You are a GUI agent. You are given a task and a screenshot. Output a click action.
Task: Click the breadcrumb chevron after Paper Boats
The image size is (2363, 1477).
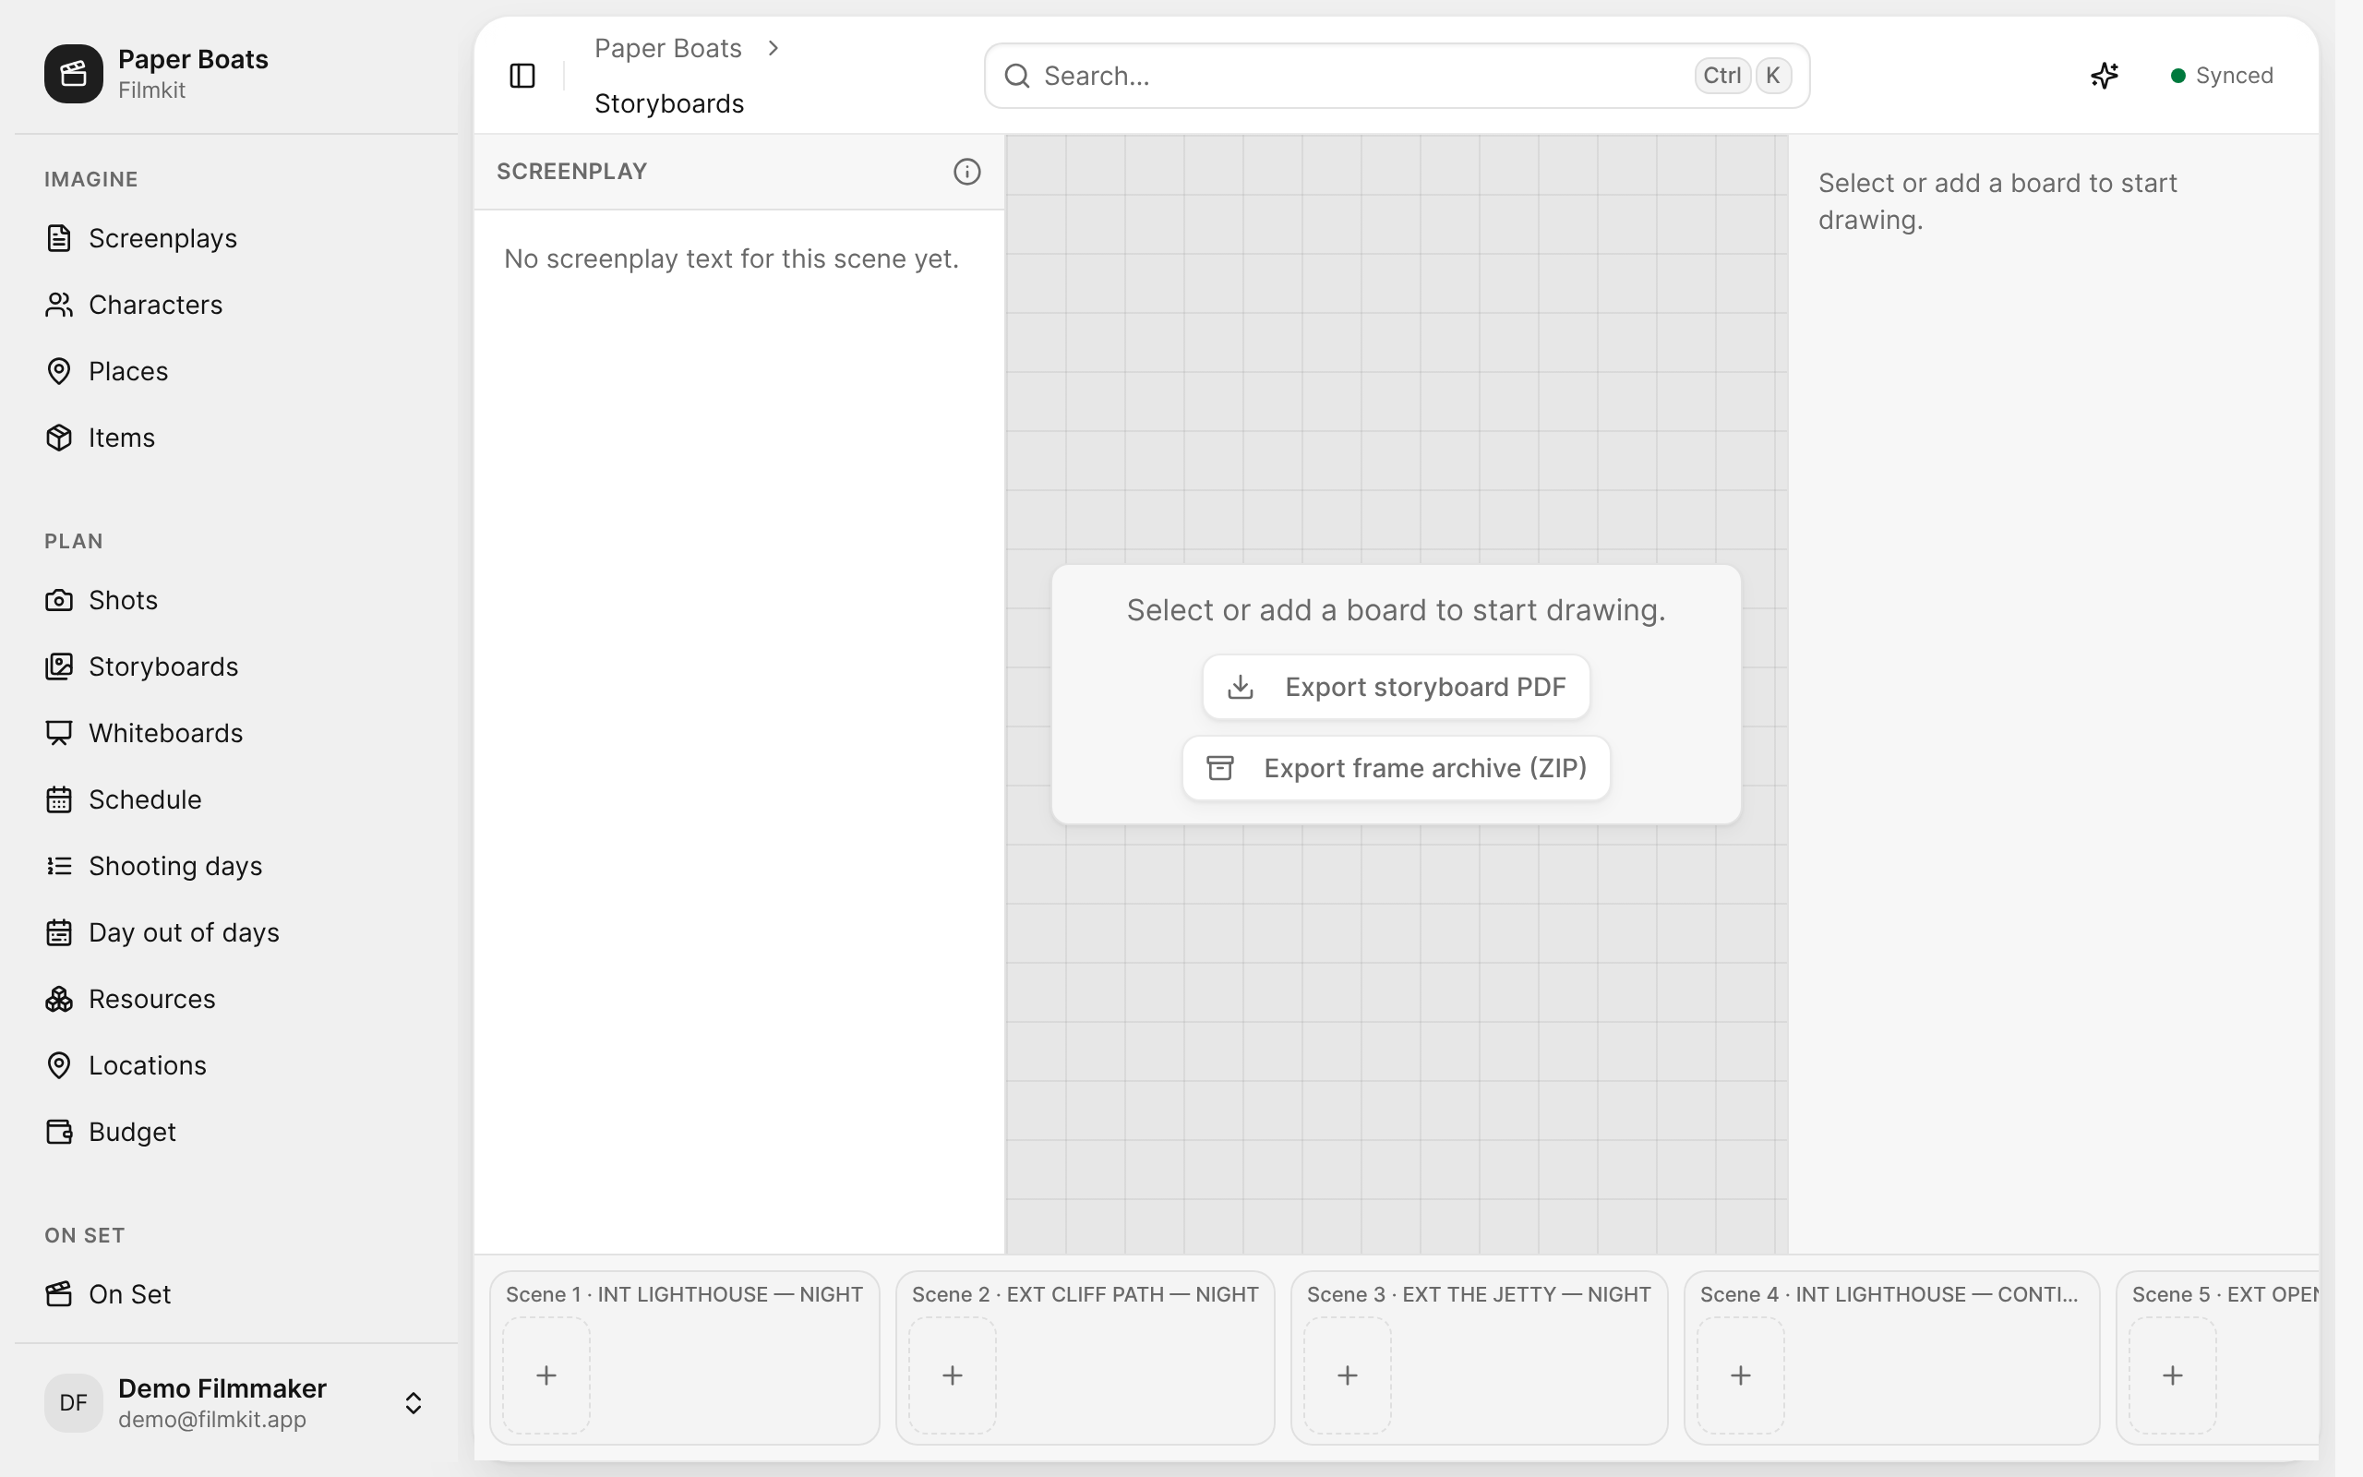[773, 48]
